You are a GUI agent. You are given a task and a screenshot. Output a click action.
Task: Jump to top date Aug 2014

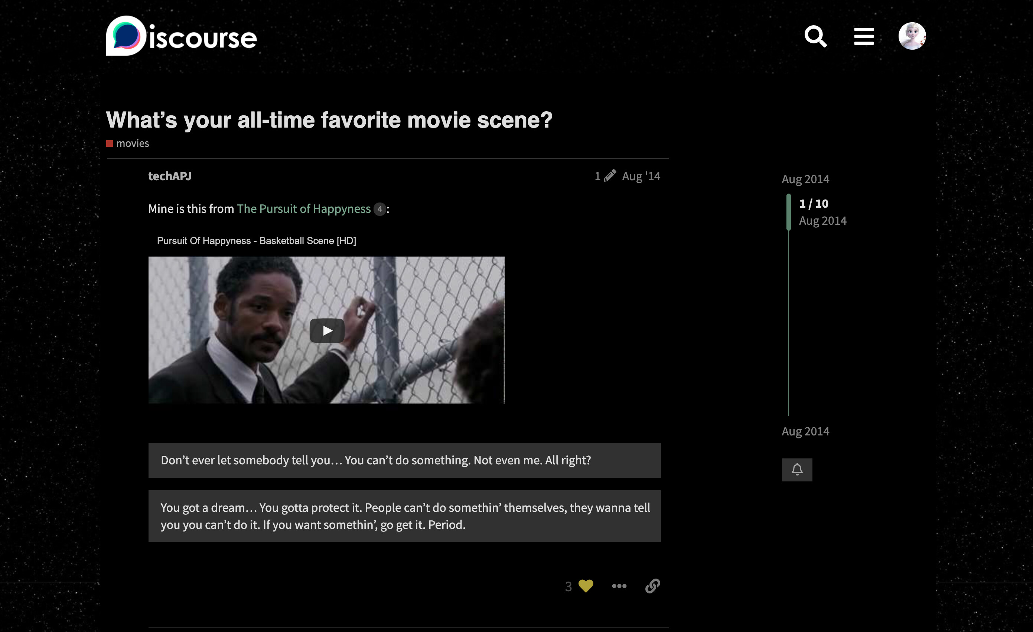click(x=805, y=179)
